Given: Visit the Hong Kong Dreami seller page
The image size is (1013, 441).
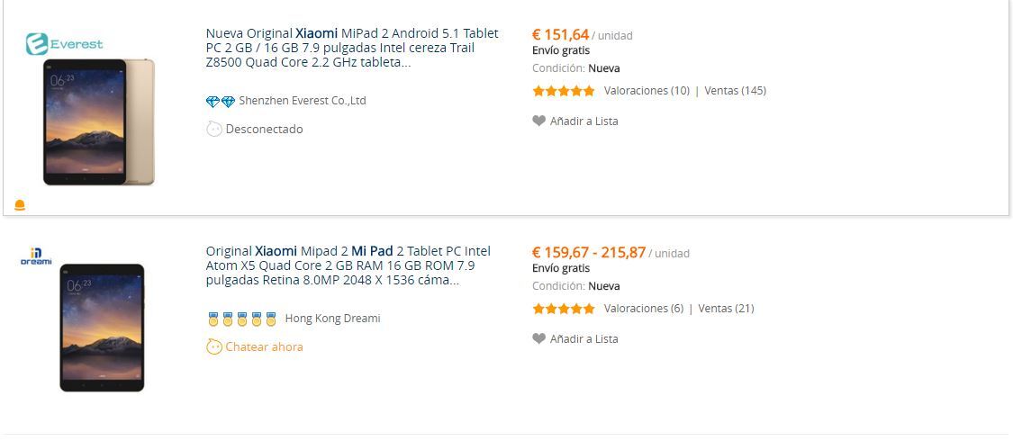Looking at the screenshot, I should click(332, 319).
